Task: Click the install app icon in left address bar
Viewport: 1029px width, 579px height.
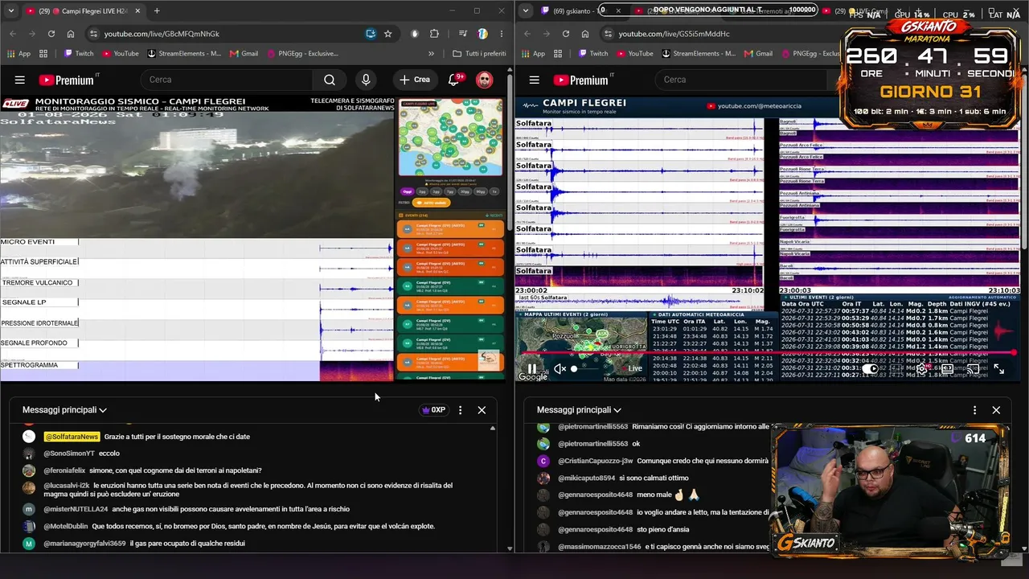Action: point(371,34)
